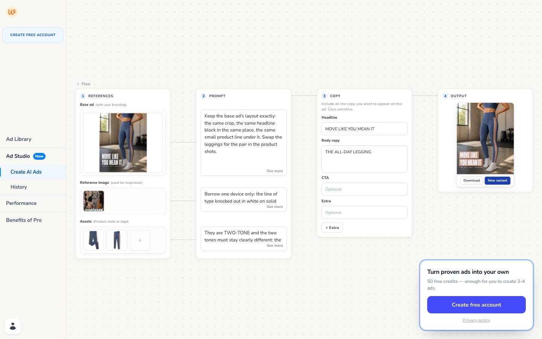Click the orange W logo icon

pos(12,12)
